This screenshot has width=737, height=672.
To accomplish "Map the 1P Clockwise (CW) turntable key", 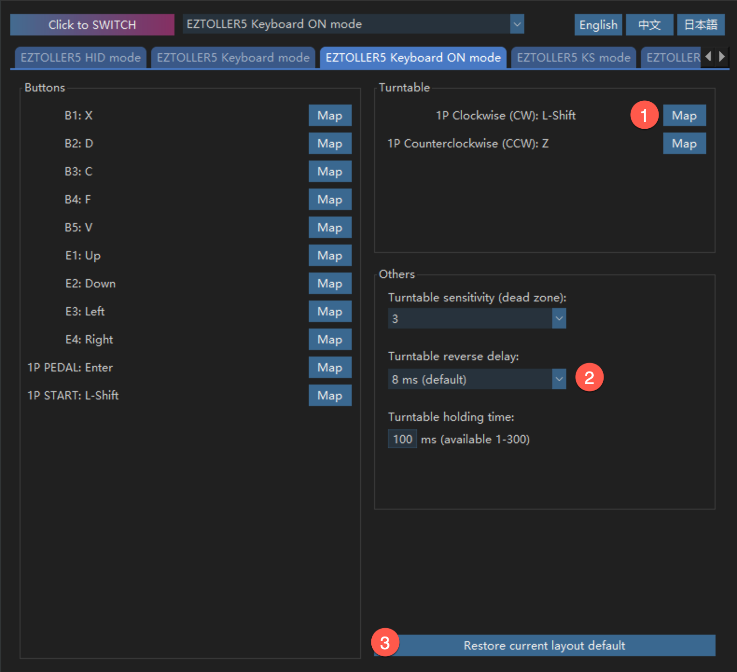I will 684,115.
